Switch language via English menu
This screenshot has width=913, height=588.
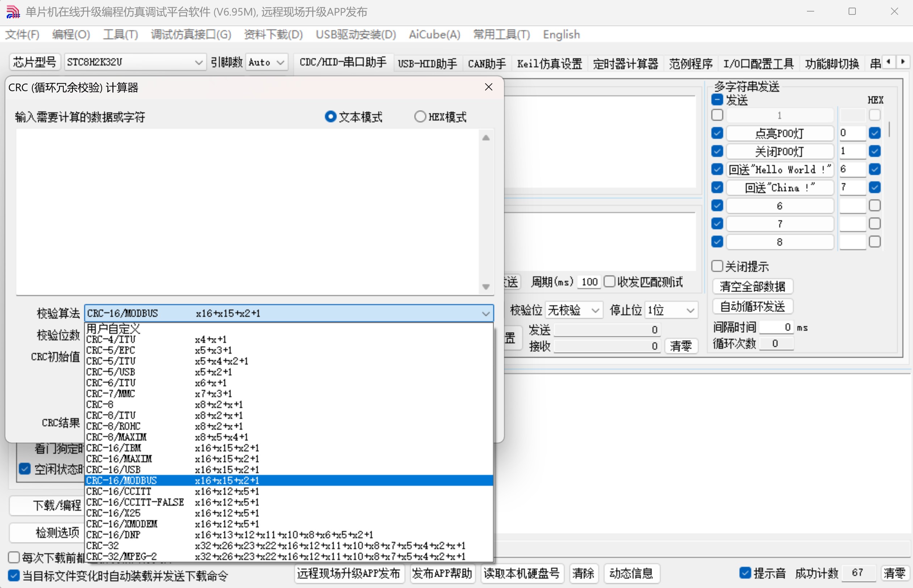click(x=561, y=34)
